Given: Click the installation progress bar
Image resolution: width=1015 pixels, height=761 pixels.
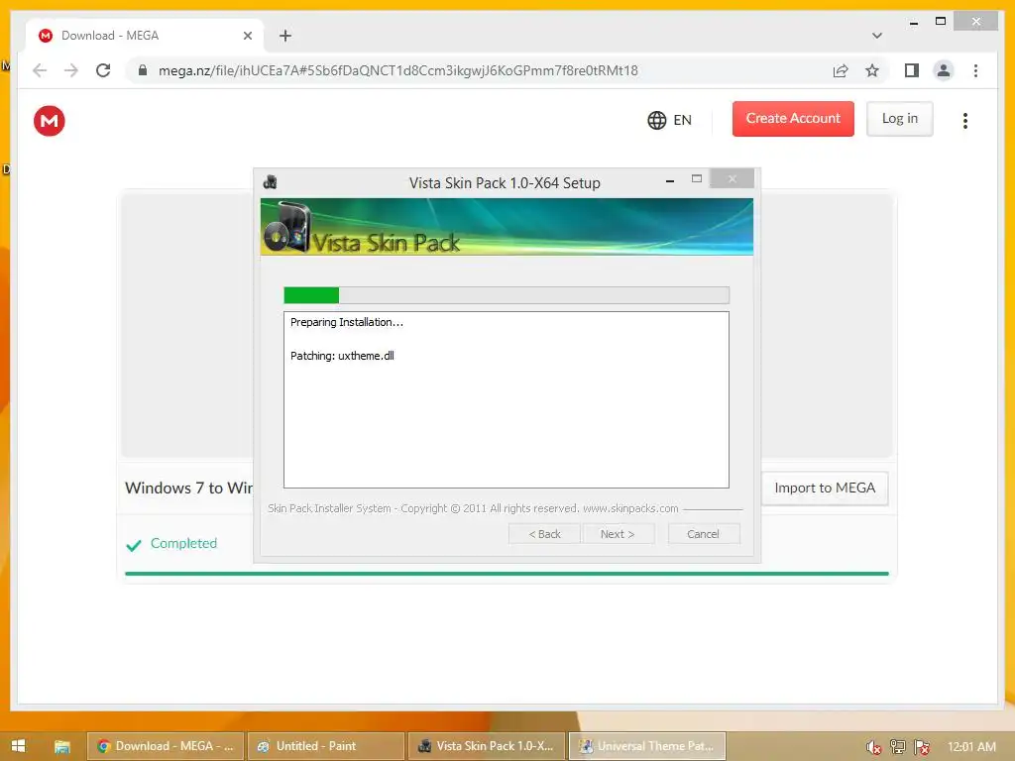Looking at the screenshot, I should pos(507,295).
